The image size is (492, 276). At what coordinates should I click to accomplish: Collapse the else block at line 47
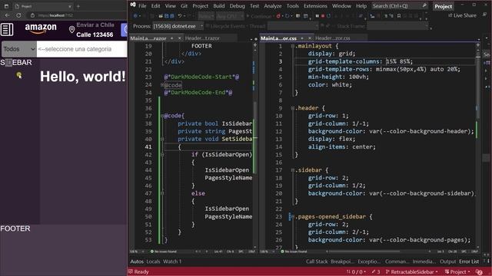coord(162,193)
